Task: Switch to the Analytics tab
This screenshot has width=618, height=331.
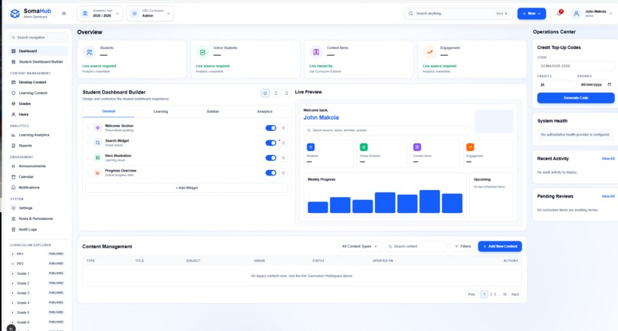Action: [265, 112]
